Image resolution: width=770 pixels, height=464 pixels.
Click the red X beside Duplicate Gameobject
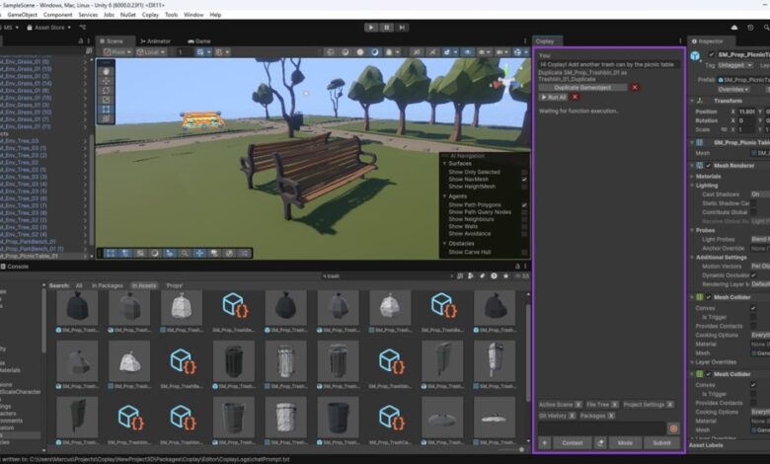tap(635, 87)
